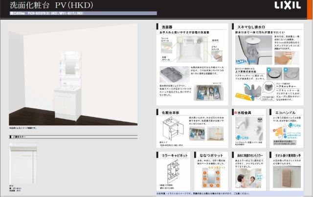Open the towel handle photo
The image size is (313, 197).
pos(289,177)
